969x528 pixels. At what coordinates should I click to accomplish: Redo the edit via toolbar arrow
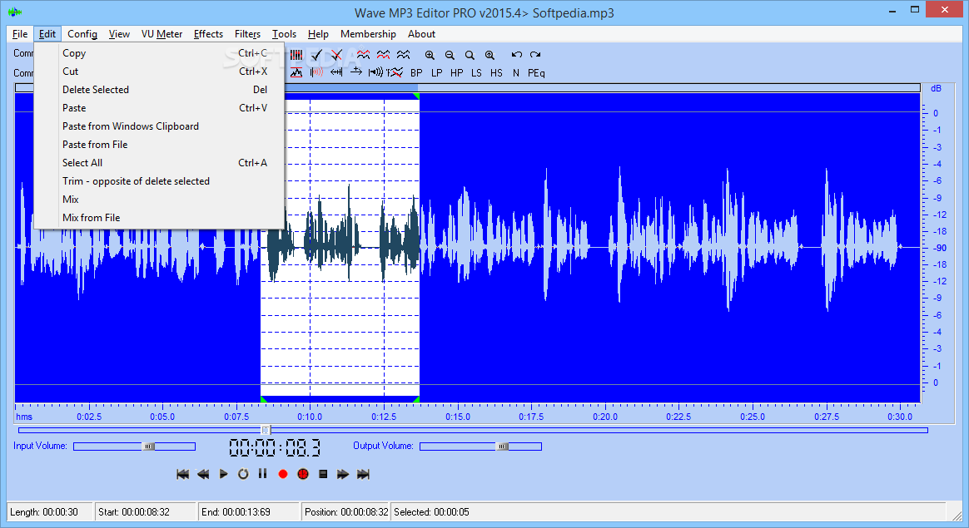click(535, 55)
